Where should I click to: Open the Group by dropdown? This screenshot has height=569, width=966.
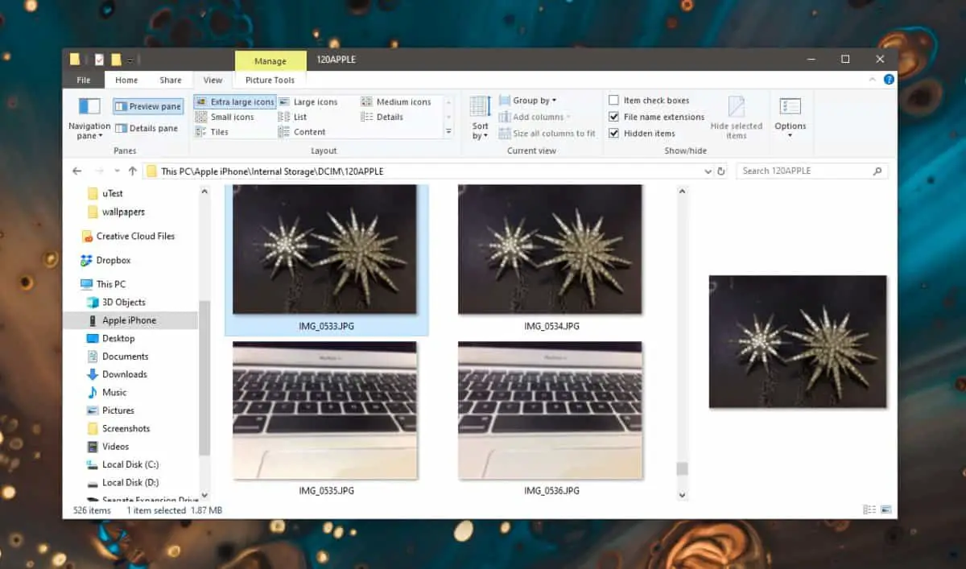[528, 101]
